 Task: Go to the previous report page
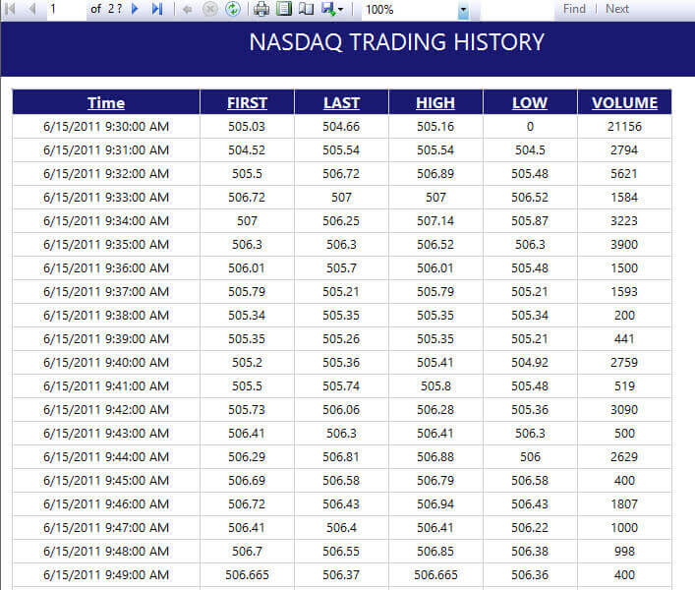32,9
